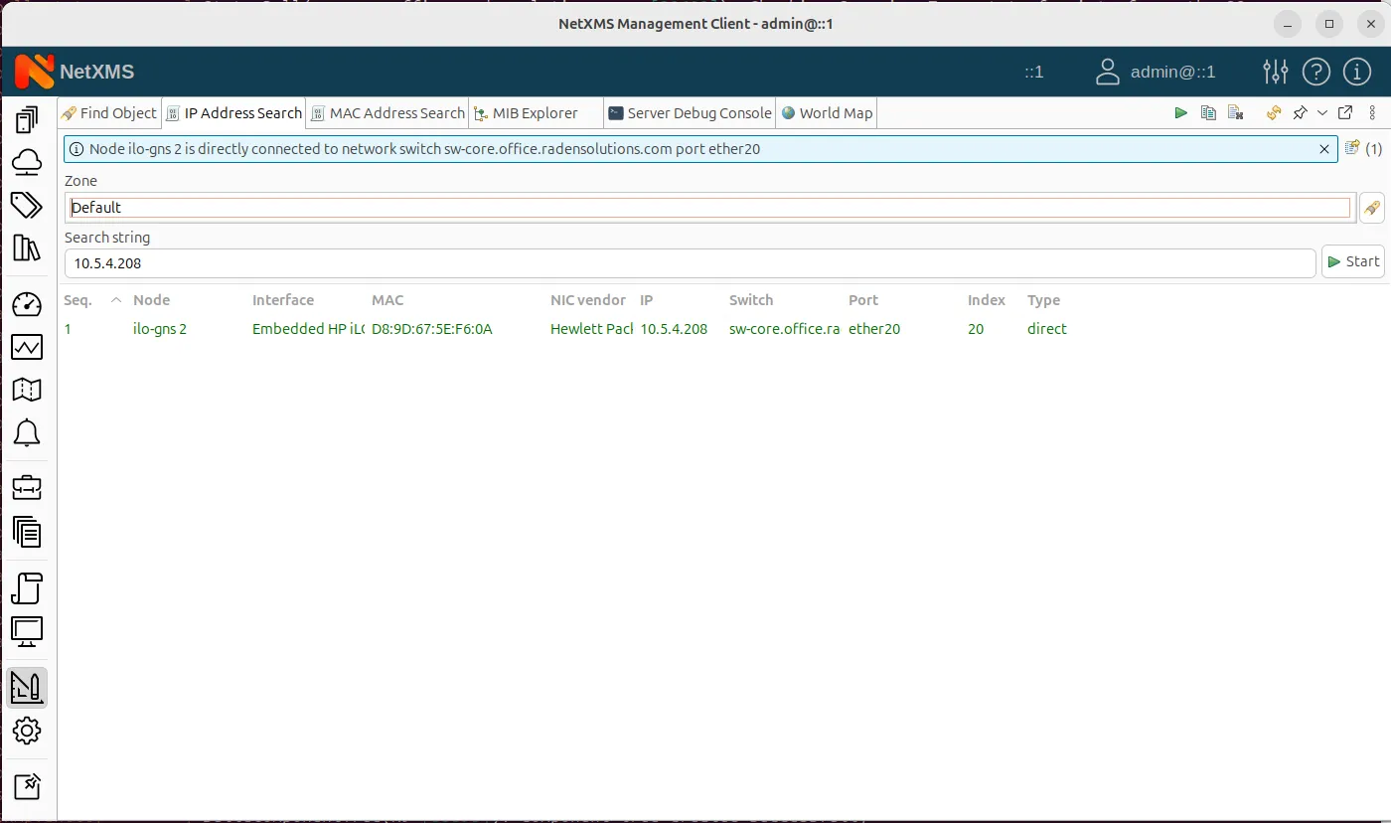Pin the current view
Image resolution: width=1391 pixels, height=823 pixels.
point(1300,112)
